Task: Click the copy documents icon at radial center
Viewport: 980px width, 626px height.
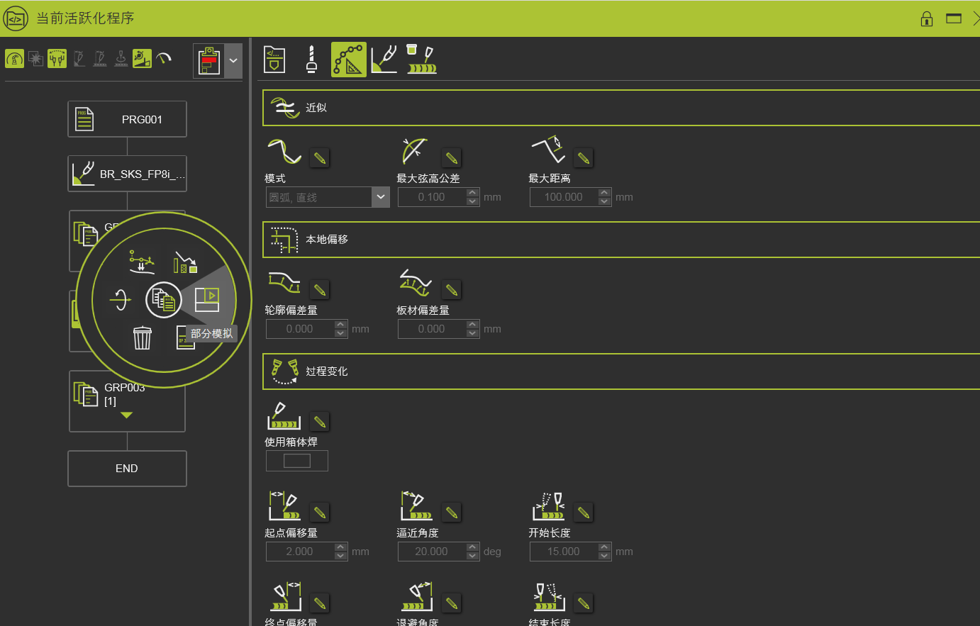Action: pos(164,300)
